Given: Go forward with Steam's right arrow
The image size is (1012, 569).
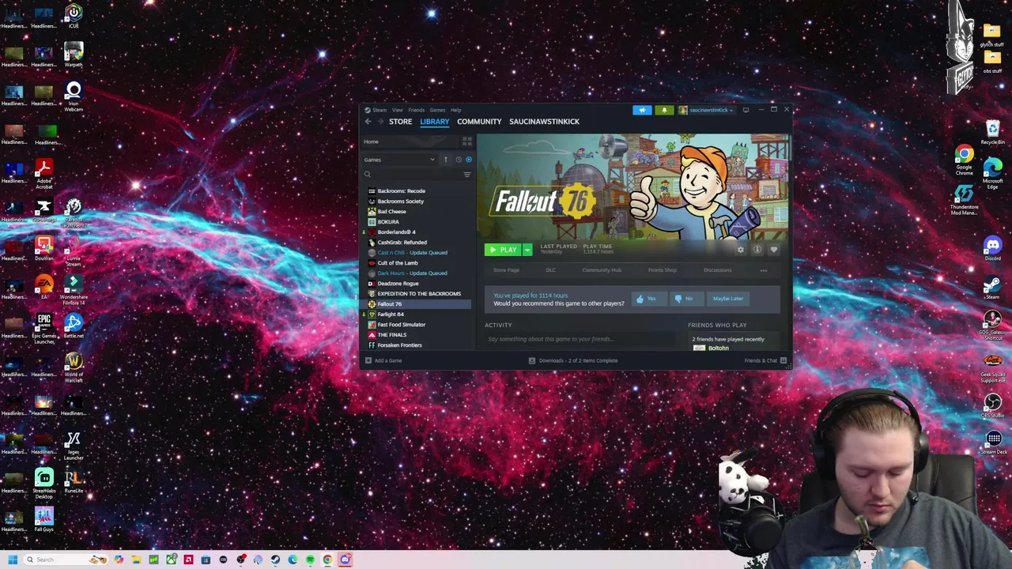Looking at the screenshot, I should [380, 122].
